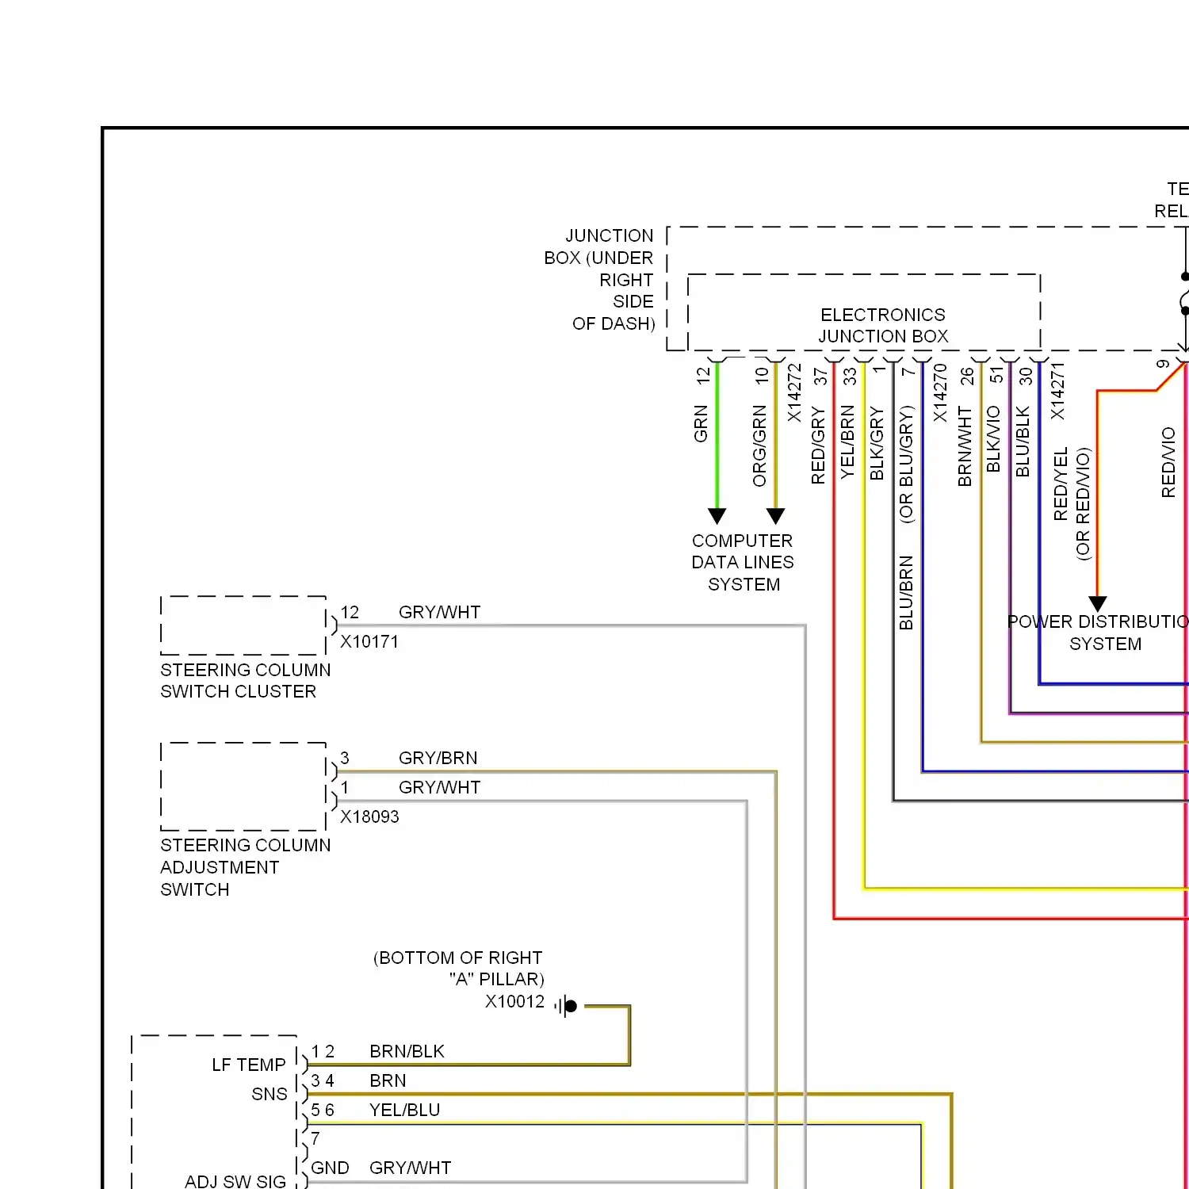Viewport: 1189px width, 1189px height.
Task: Click the (OR BLU/GRY) alternate wire label
Action: tap(906, 465)
